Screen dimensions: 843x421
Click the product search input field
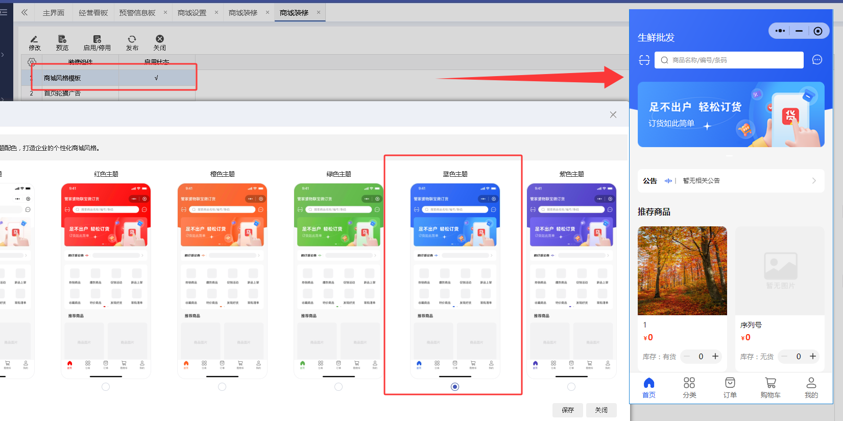[729, 60]
